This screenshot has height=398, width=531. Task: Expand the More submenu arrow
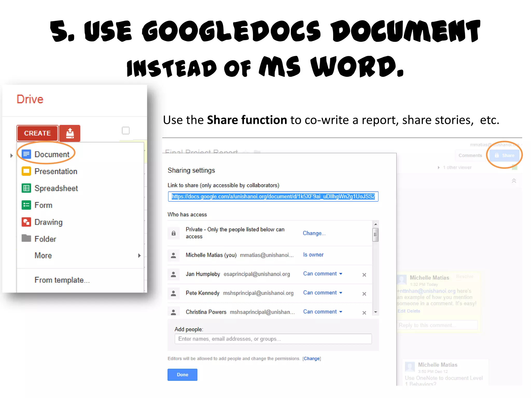[x=139, y=255]
